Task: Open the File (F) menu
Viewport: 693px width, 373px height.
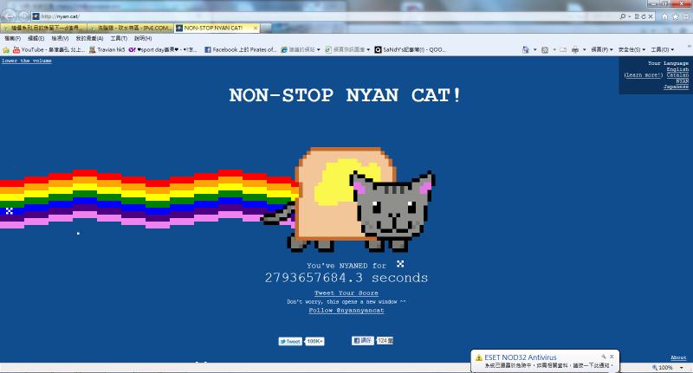Action: pyautogui.click(x=12, y=38)
